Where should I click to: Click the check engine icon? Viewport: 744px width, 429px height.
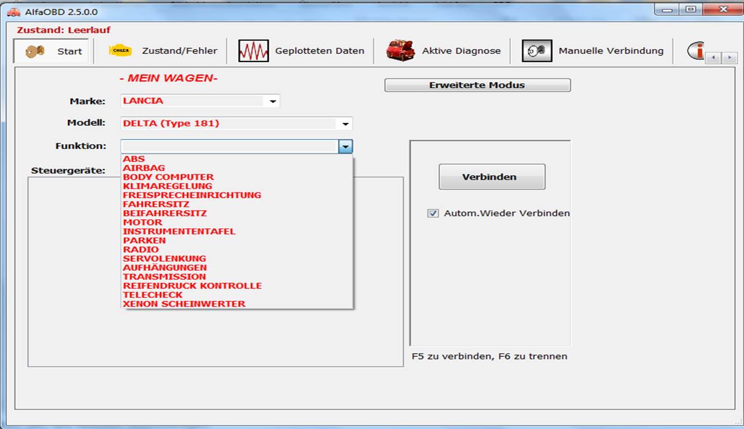120,51
